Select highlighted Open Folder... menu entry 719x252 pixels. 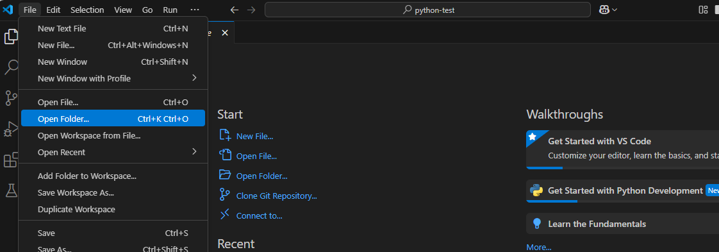coord(113,119)
